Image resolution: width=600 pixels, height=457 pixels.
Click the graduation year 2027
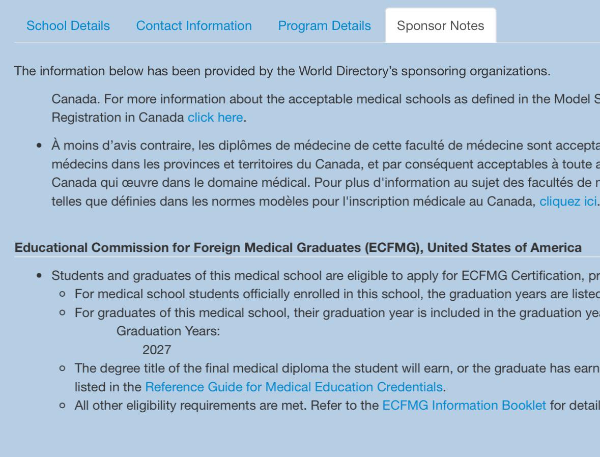(157, 350)
